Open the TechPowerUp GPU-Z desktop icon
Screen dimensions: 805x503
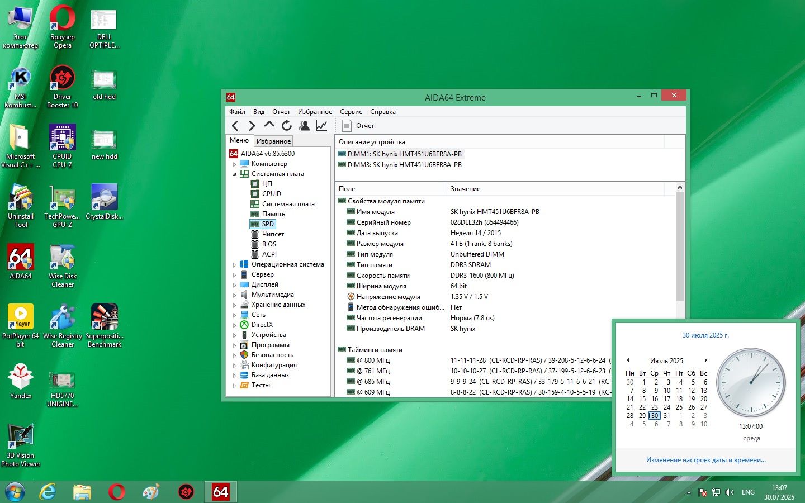tap(62, 206)
